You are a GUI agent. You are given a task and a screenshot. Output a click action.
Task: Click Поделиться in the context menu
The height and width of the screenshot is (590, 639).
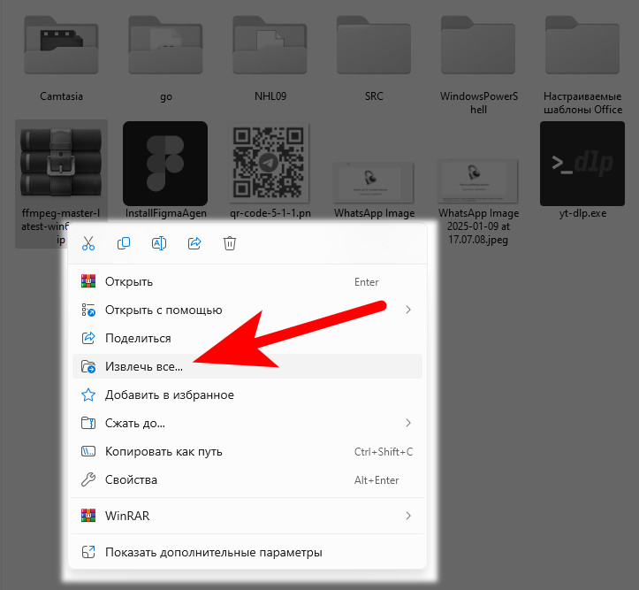[138, 339]
